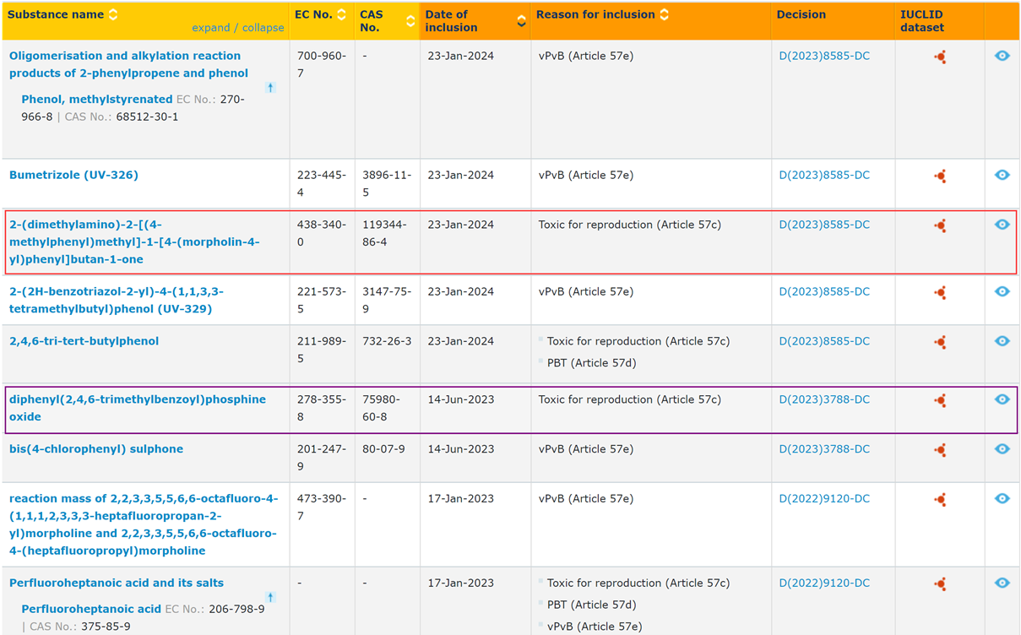Screen dimensions: 1021x635
Task: Open decision D(2023)8585-DC for 2-(dimethylamino) butan-1-one
Action: tap(824, 225)
